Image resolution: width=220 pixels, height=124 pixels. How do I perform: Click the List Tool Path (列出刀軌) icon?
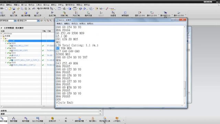pos(76,14)
